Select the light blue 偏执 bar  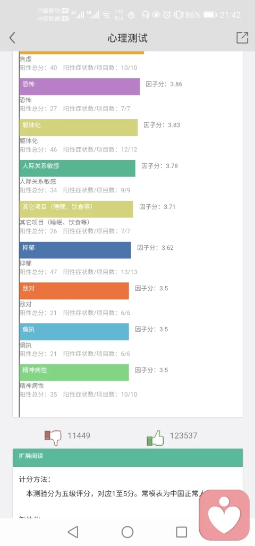74,332
